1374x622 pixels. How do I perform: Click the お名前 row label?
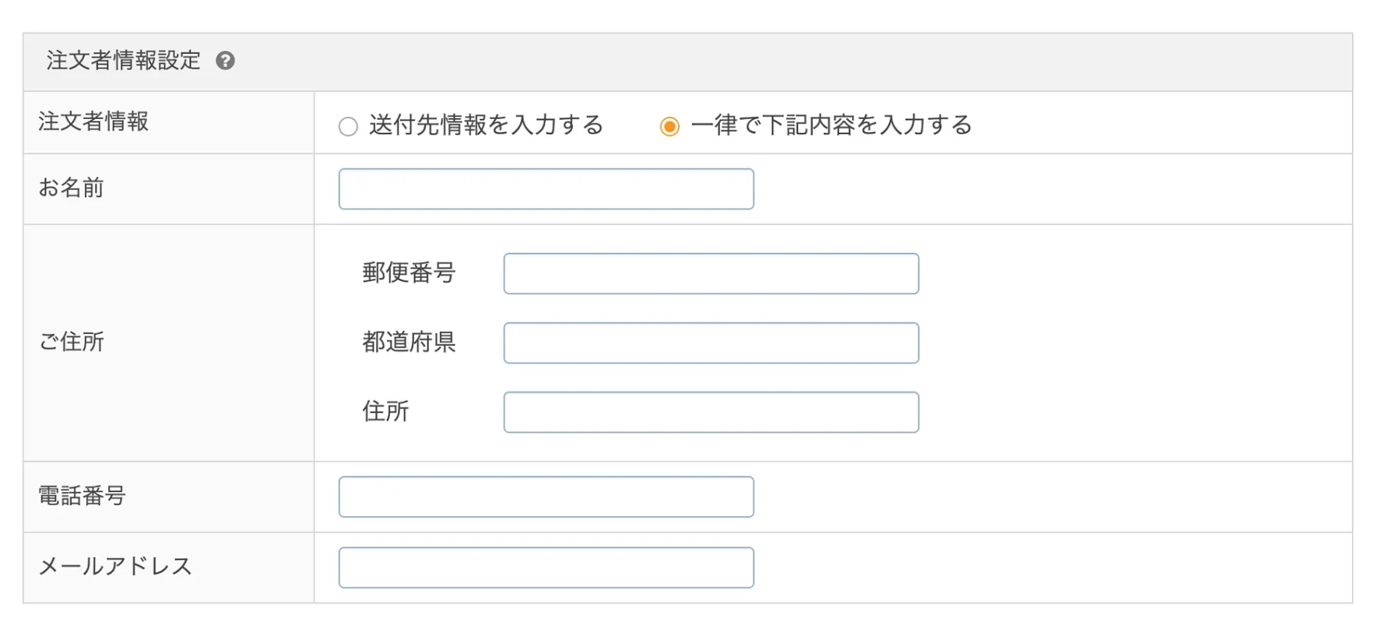71,188
